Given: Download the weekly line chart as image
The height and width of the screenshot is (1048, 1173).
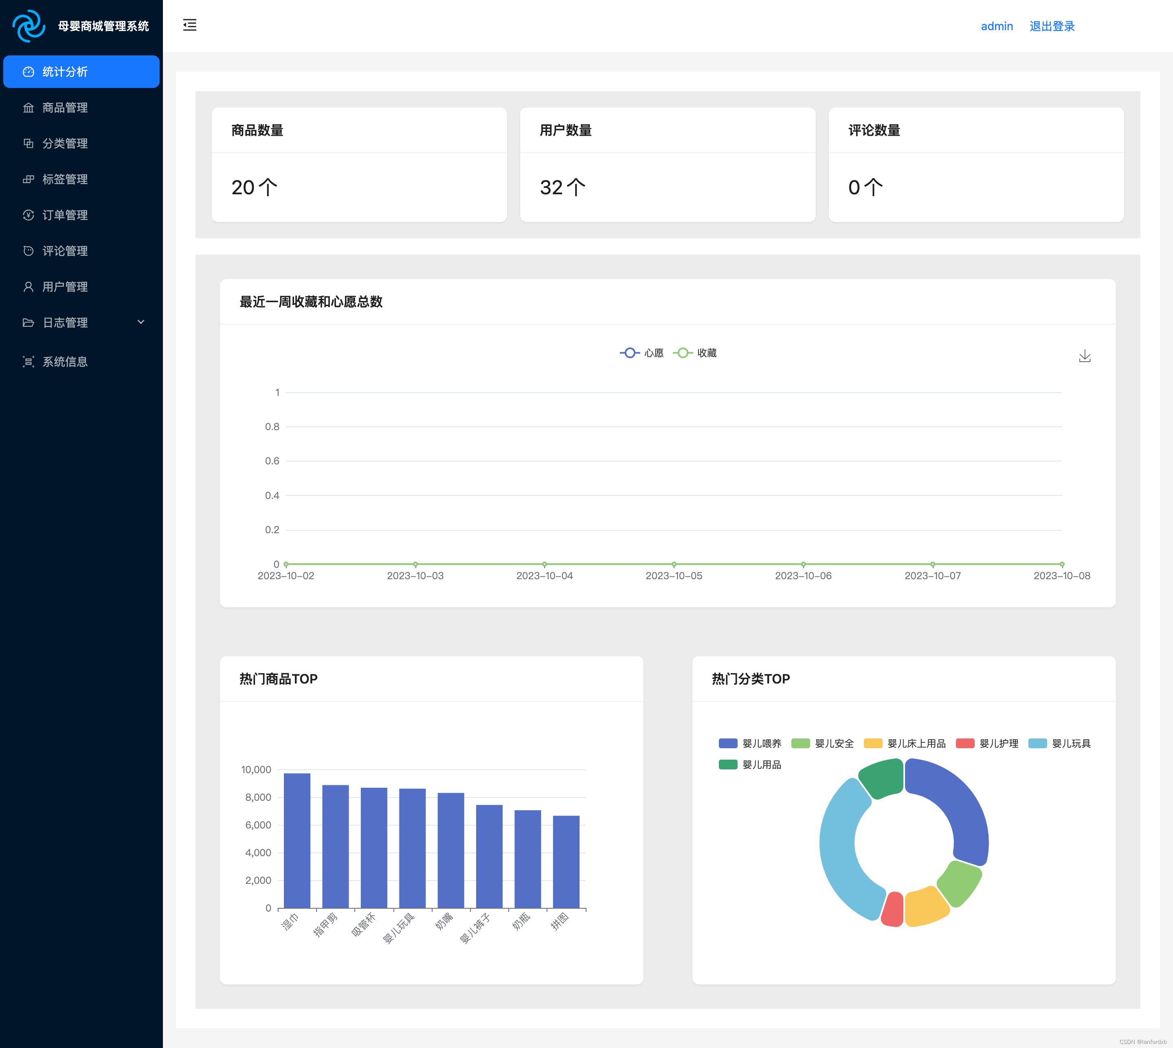Looking at the screenshot, I should 1084,356.
